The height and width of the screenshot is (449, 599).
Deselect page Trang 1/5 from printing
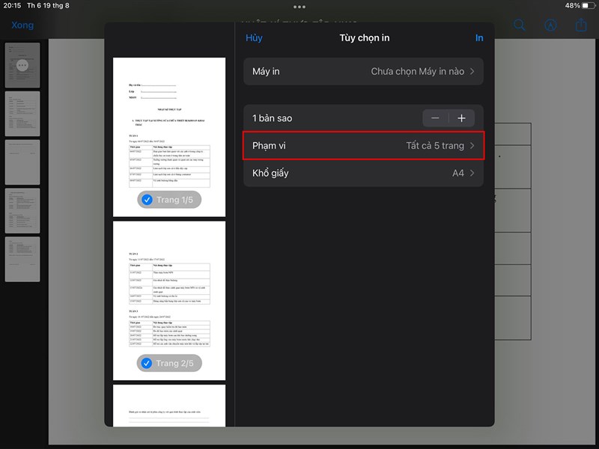[x=148, y=199]
